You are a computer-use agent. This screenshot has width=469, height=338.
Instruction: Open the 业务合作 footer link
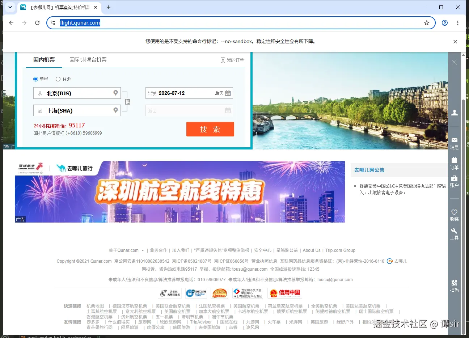(159, 250)
